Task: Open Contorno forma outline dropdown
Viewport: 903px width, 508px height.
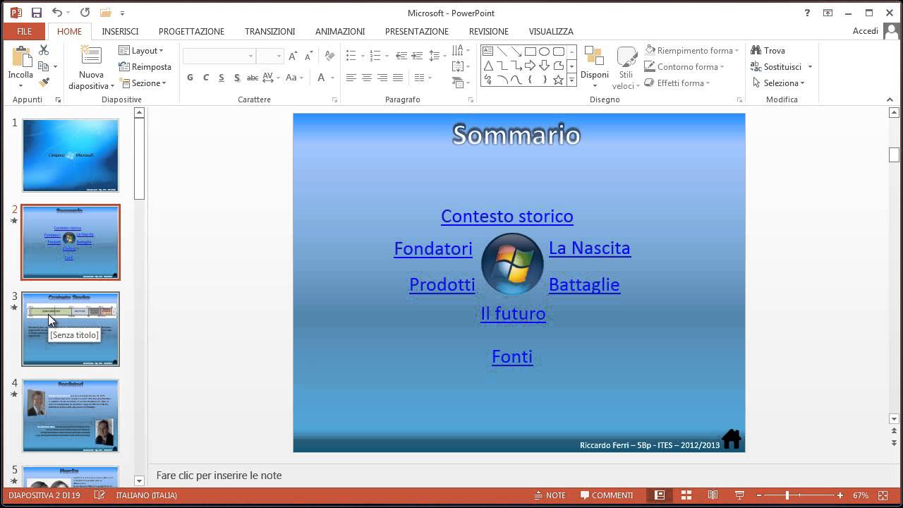Action: 685,66
